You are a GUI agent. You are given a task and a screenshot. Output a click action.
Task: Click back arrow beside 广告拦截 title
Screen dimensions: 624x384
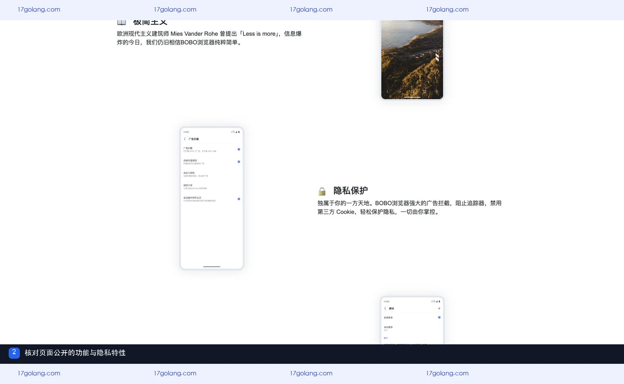(185, 139)
